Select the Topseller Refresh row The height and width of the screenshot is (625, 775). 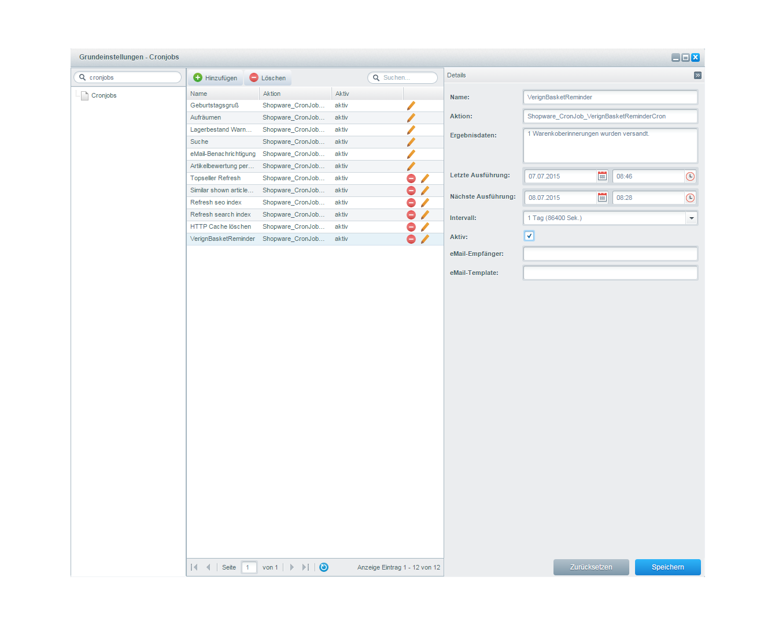(315, 178)
